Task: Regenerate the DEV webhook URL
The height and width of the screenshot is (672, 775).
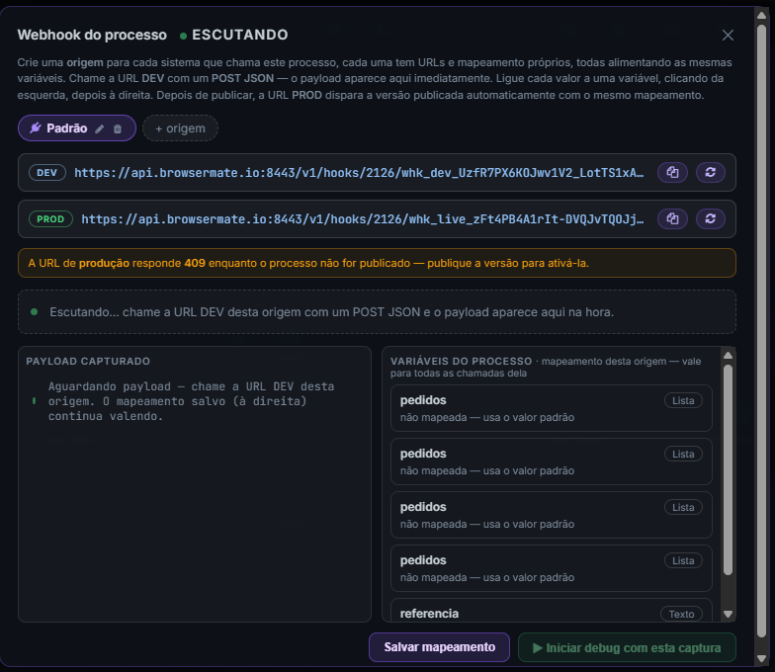Action: pos(710,172)
